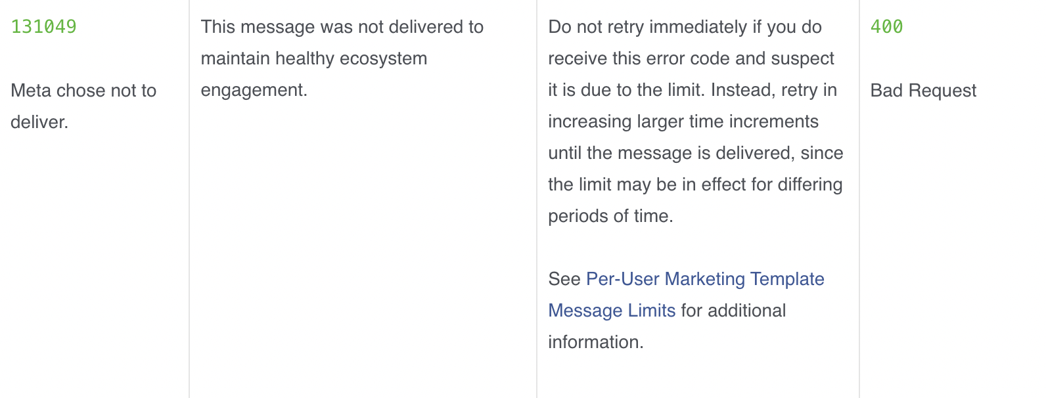Open Per-User Marketing Template link
Viewport: 1046px width, 398px height.
click(704, 279)
